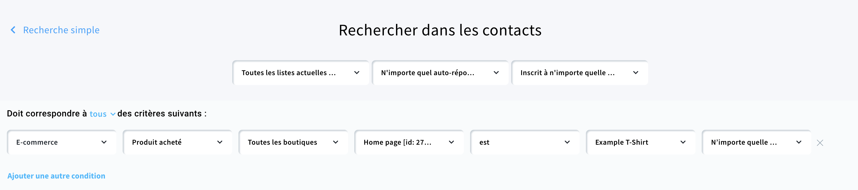Viewport: 858px width, 190px height.
Task: Click Ajouter une autre condition
Action: (56, 175)
